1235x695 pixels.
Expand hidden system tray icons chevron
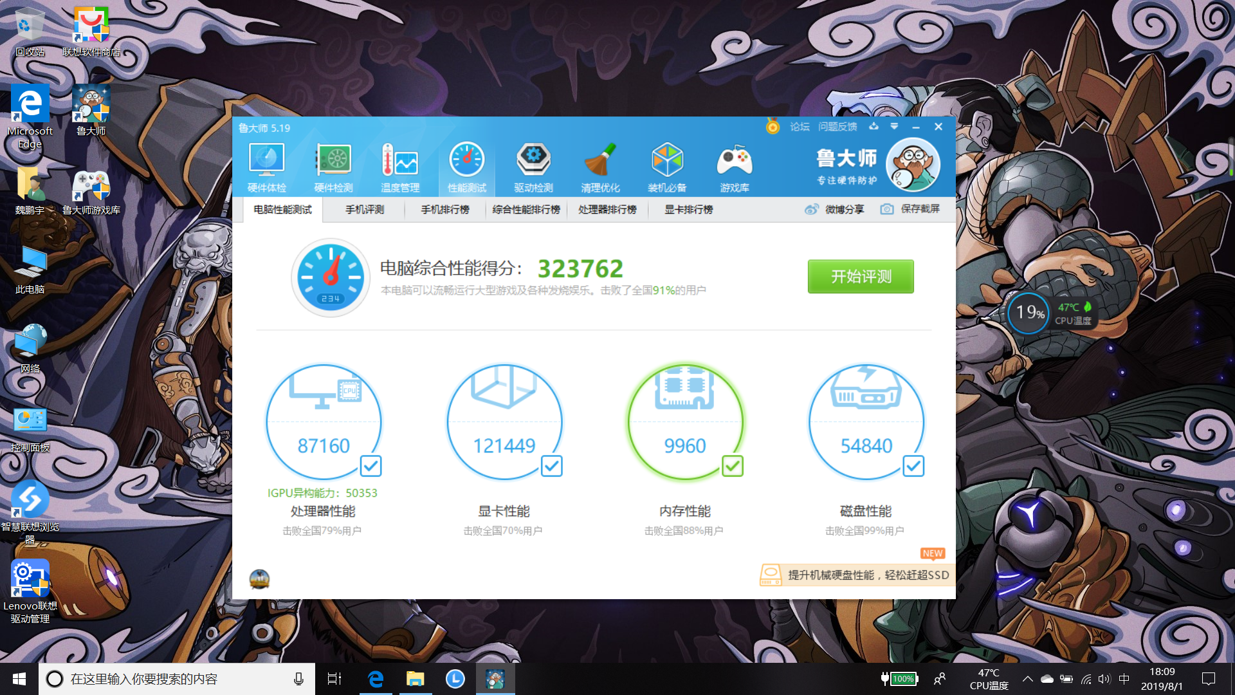pos(1027,679)
